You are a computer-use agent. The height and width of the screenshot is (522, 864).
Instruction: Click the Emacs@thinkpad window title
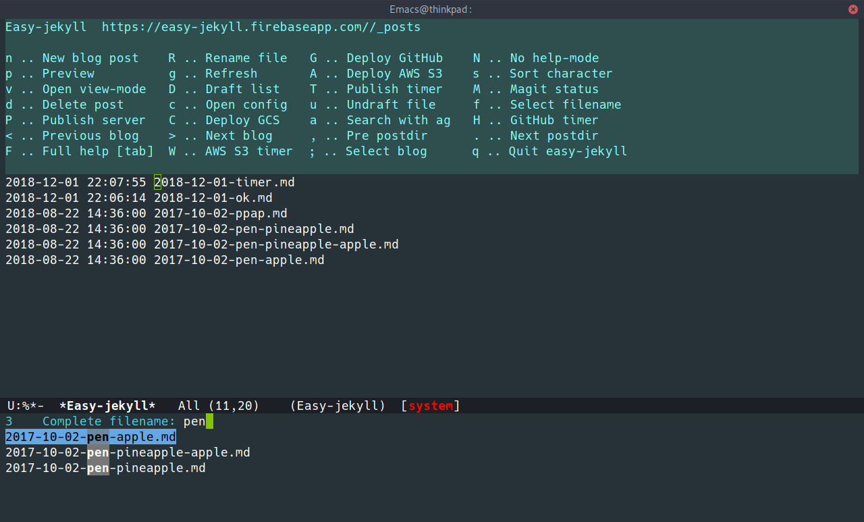(x=430, y=9)
